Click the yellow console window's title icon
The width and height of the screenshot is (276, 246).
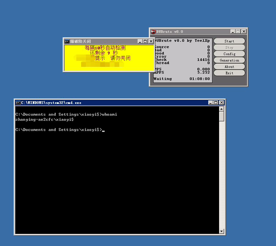[x=67, y=41]
